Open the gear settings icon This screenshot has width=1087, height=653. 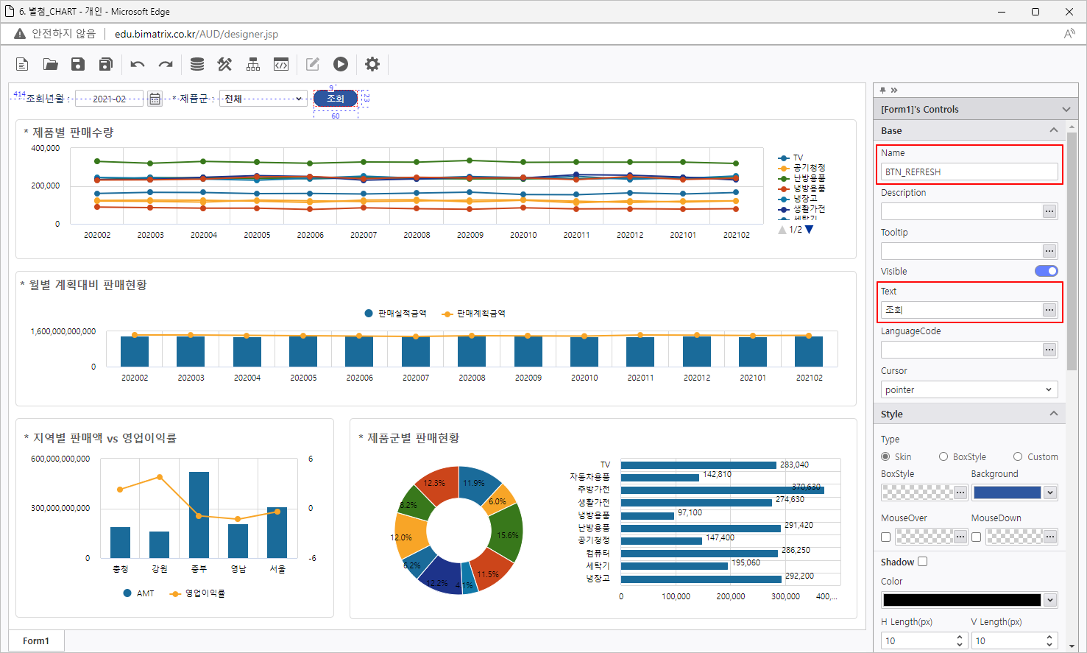click(372, 65)
